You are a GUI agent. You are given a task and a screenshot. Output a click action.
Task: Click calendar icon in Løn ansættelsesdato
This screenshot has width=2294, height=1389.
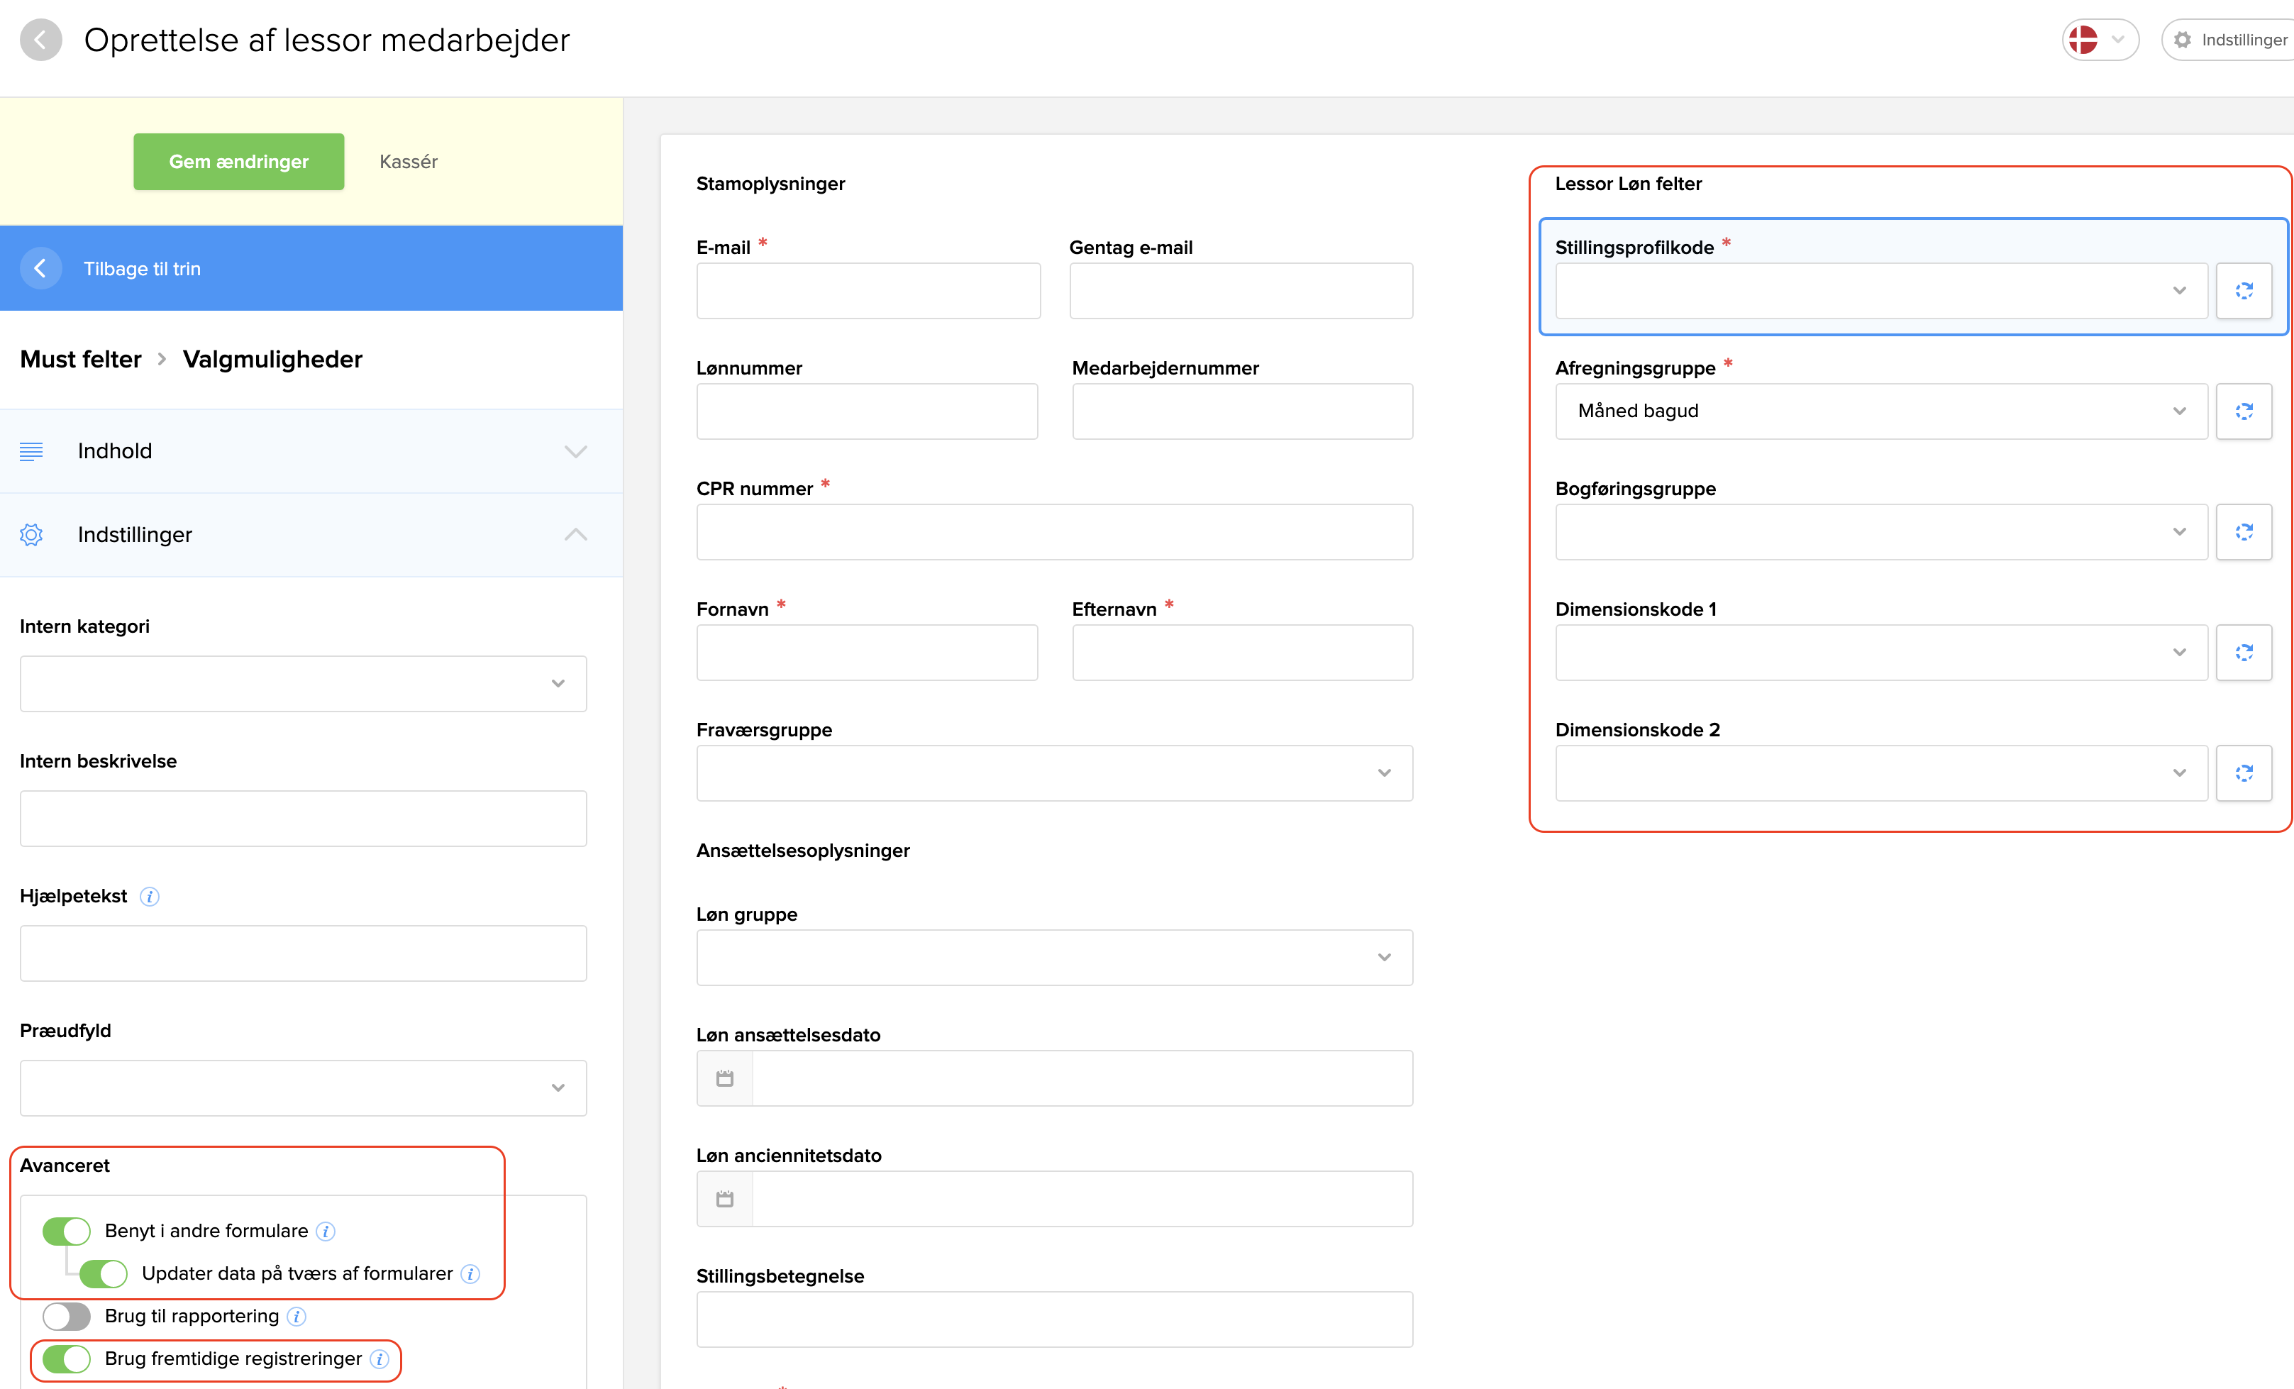pyautogui.click(x=724, y=1078)
